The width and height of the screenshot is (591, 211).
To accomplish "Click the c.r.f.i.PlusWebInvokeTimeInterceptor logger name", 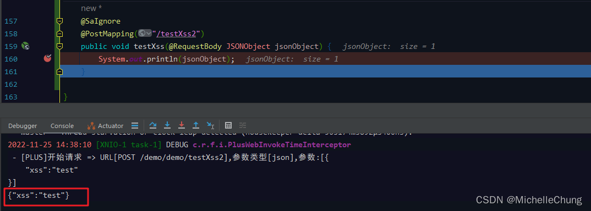I will tap(272, 145).
